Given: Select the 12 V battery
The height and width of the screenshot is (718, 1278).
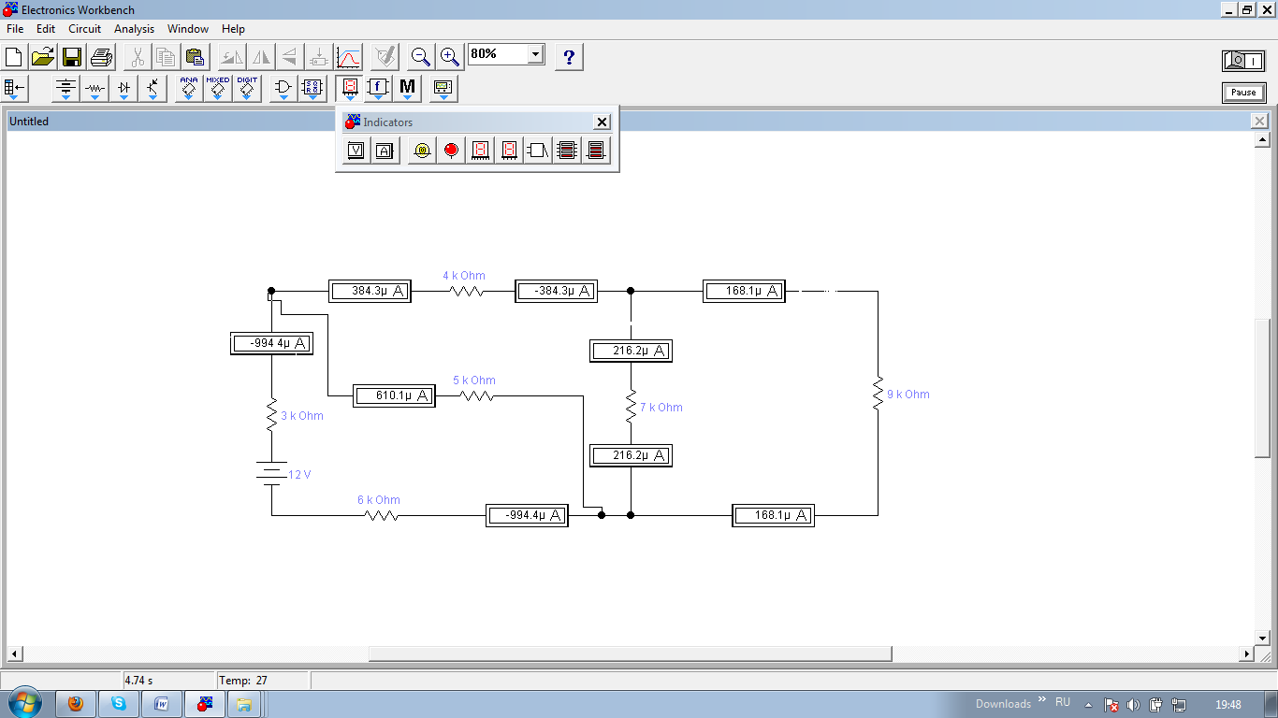Looking at the screenshot, I should coord(271,474).
